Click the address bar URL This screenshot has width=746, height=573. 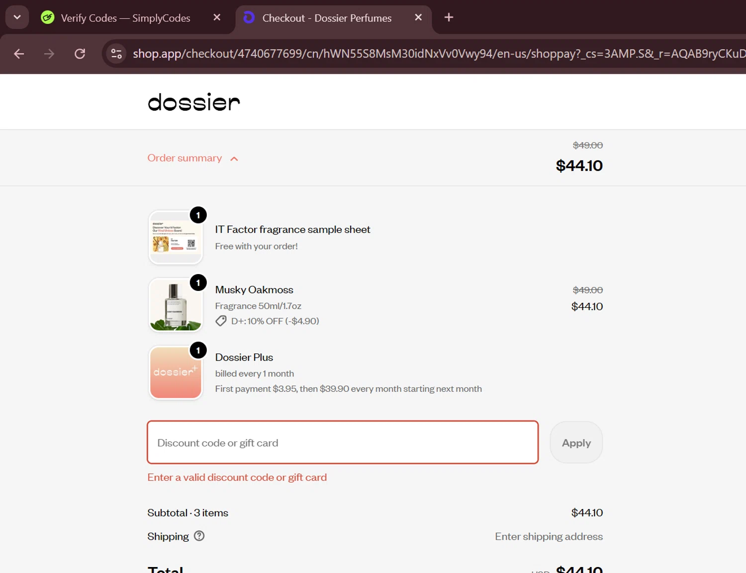tap(438, 54)
